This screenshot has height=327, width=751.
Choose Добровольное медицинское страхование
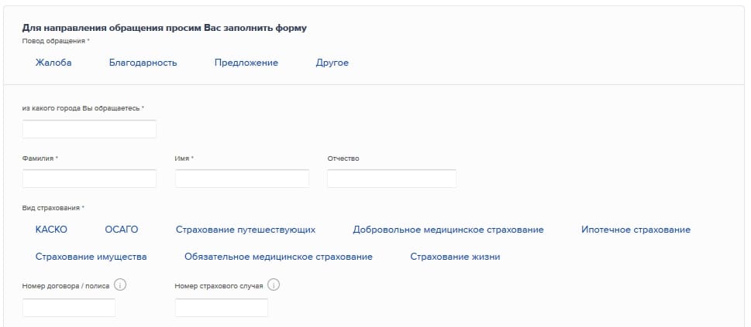coord(448,230)
